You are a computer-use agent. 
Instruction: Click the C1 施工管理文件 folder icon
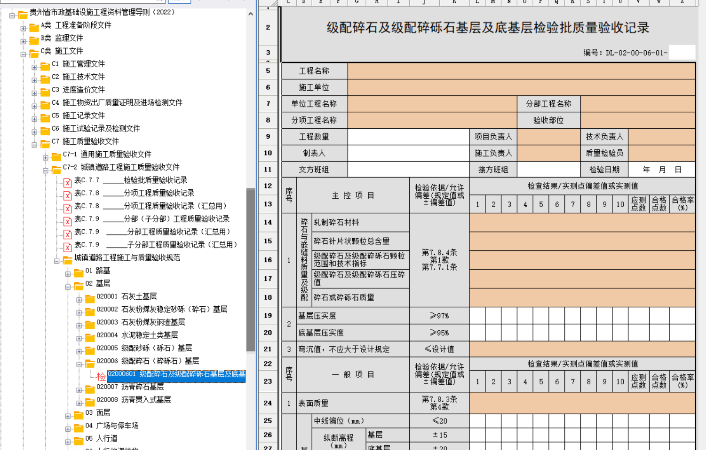click(x=45, y=66)
